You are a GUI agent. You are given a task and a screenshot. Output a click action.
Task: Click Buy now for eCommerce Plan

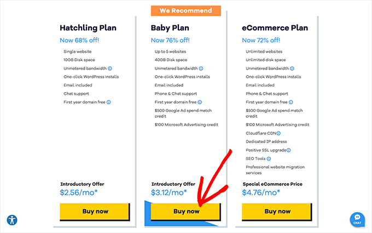tap(277, 211)
